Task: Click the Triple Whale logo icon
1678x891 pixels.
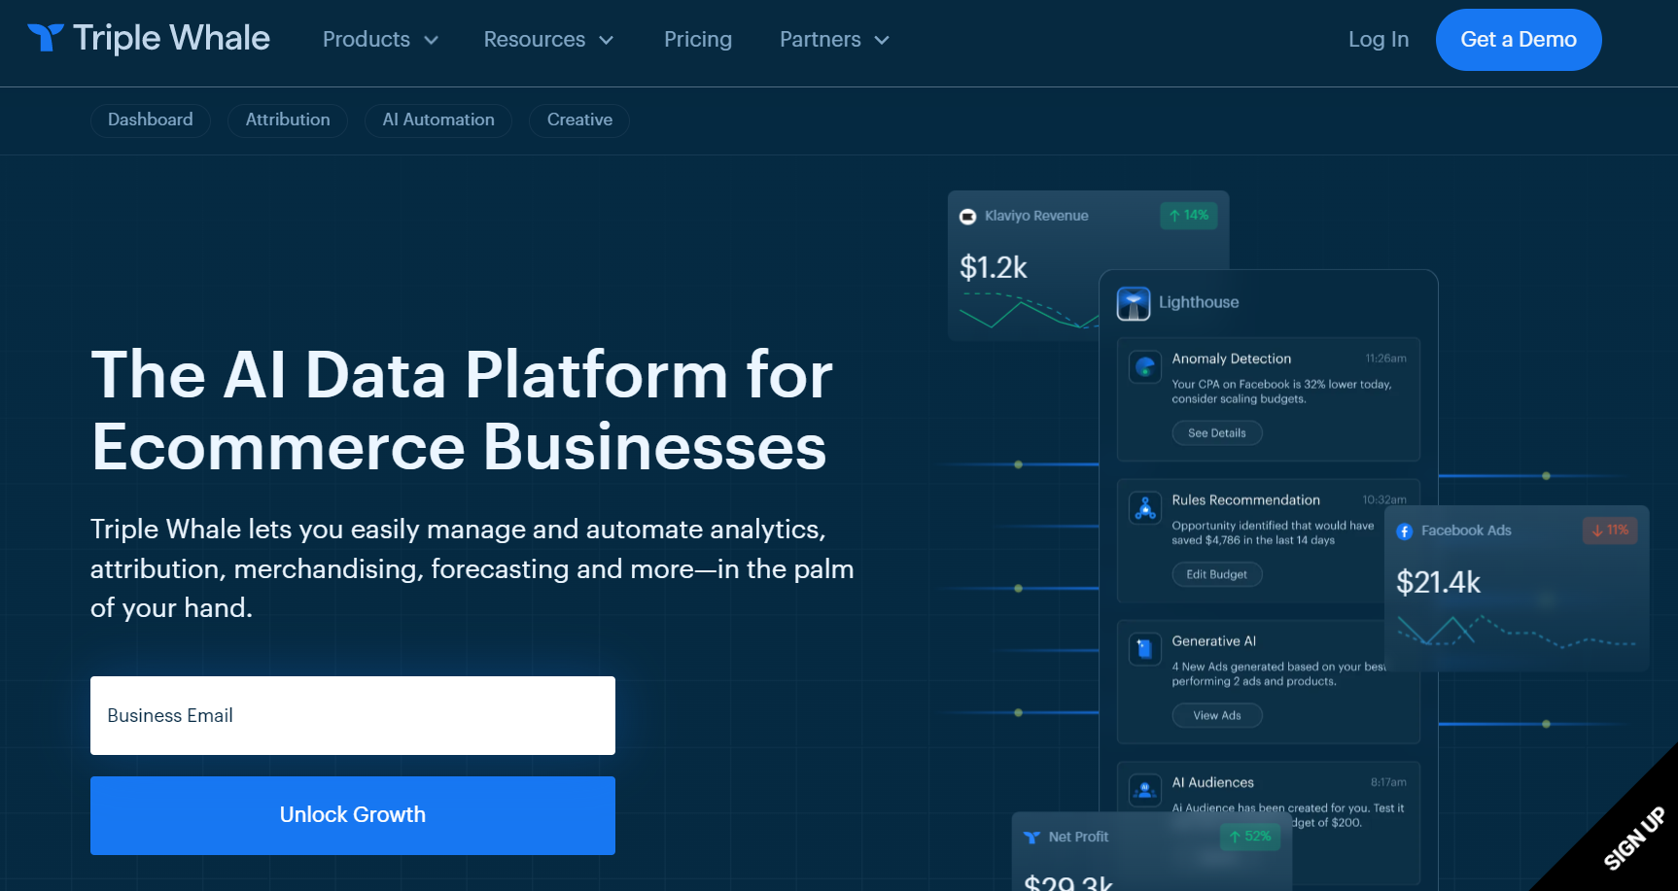Action: coord(46,38)
